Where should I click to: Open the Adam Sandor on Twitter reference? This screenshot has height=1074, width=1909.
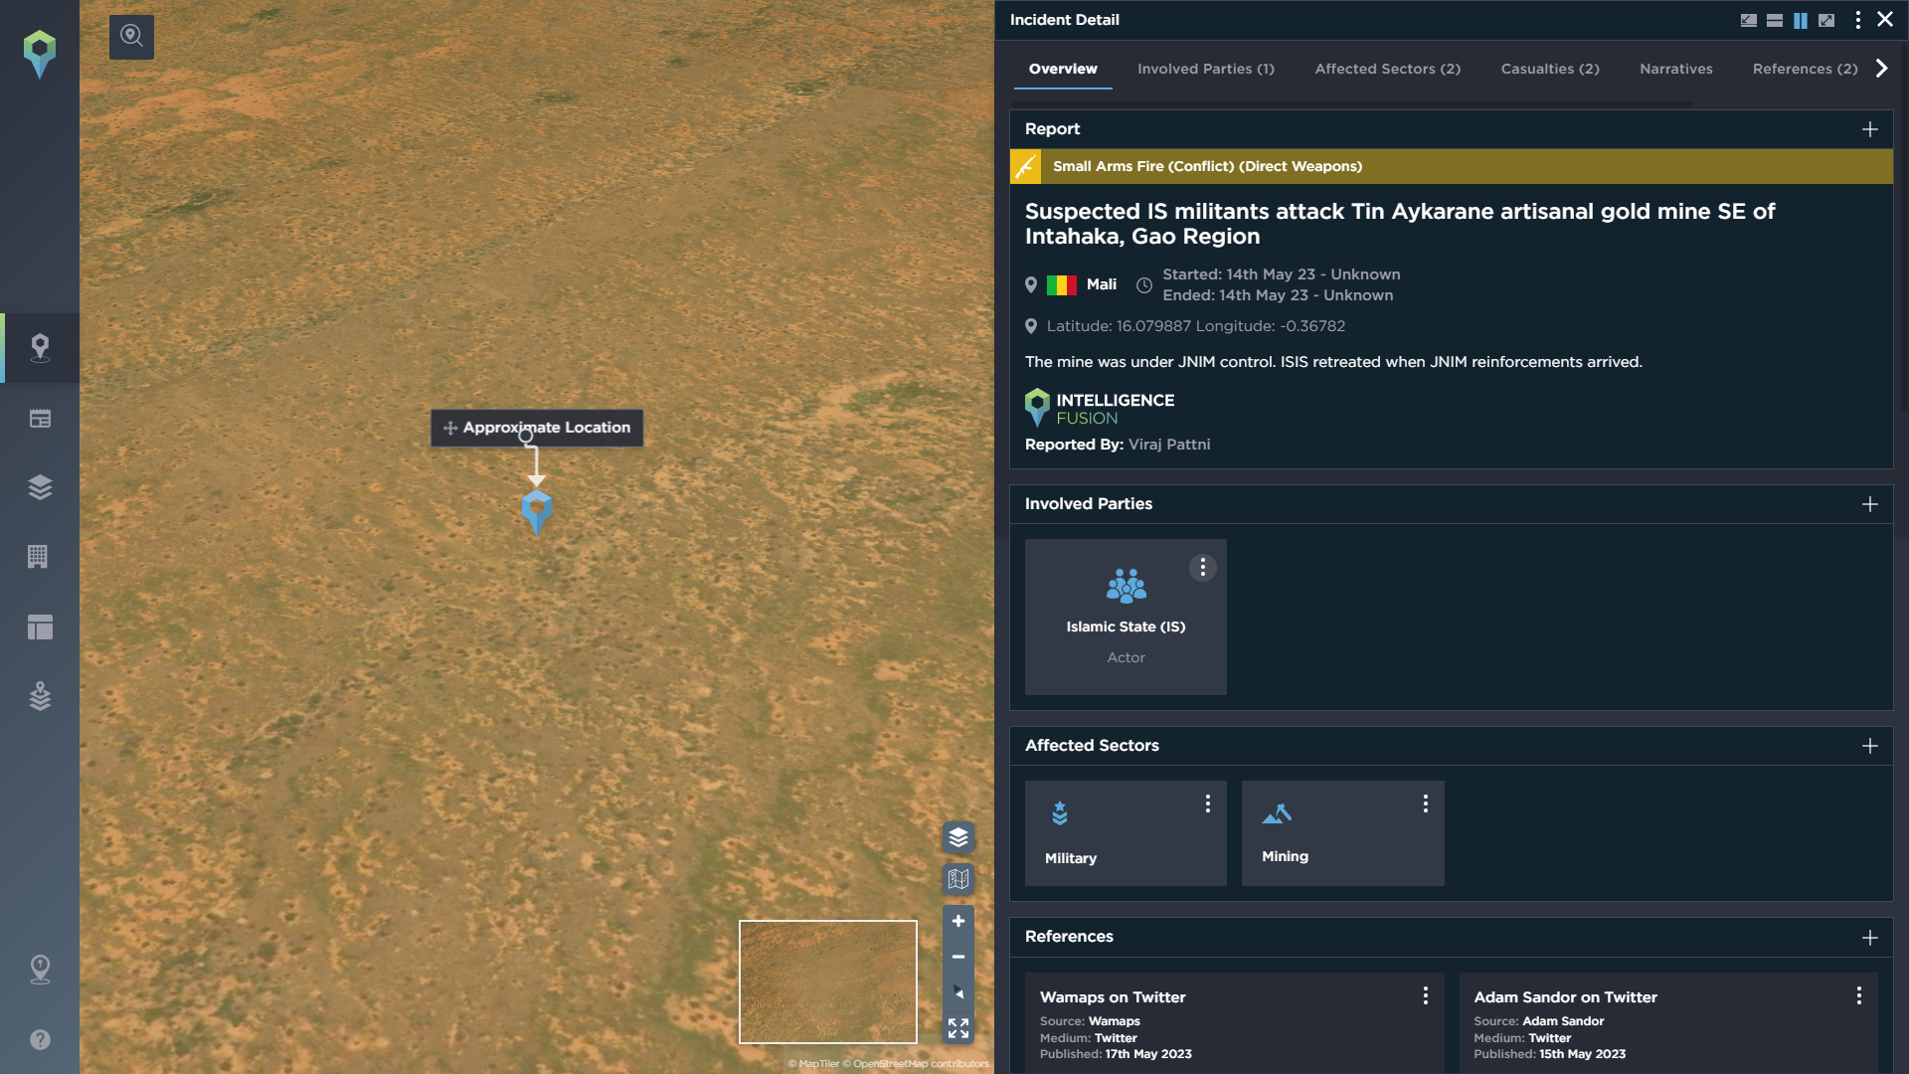1668,1023
